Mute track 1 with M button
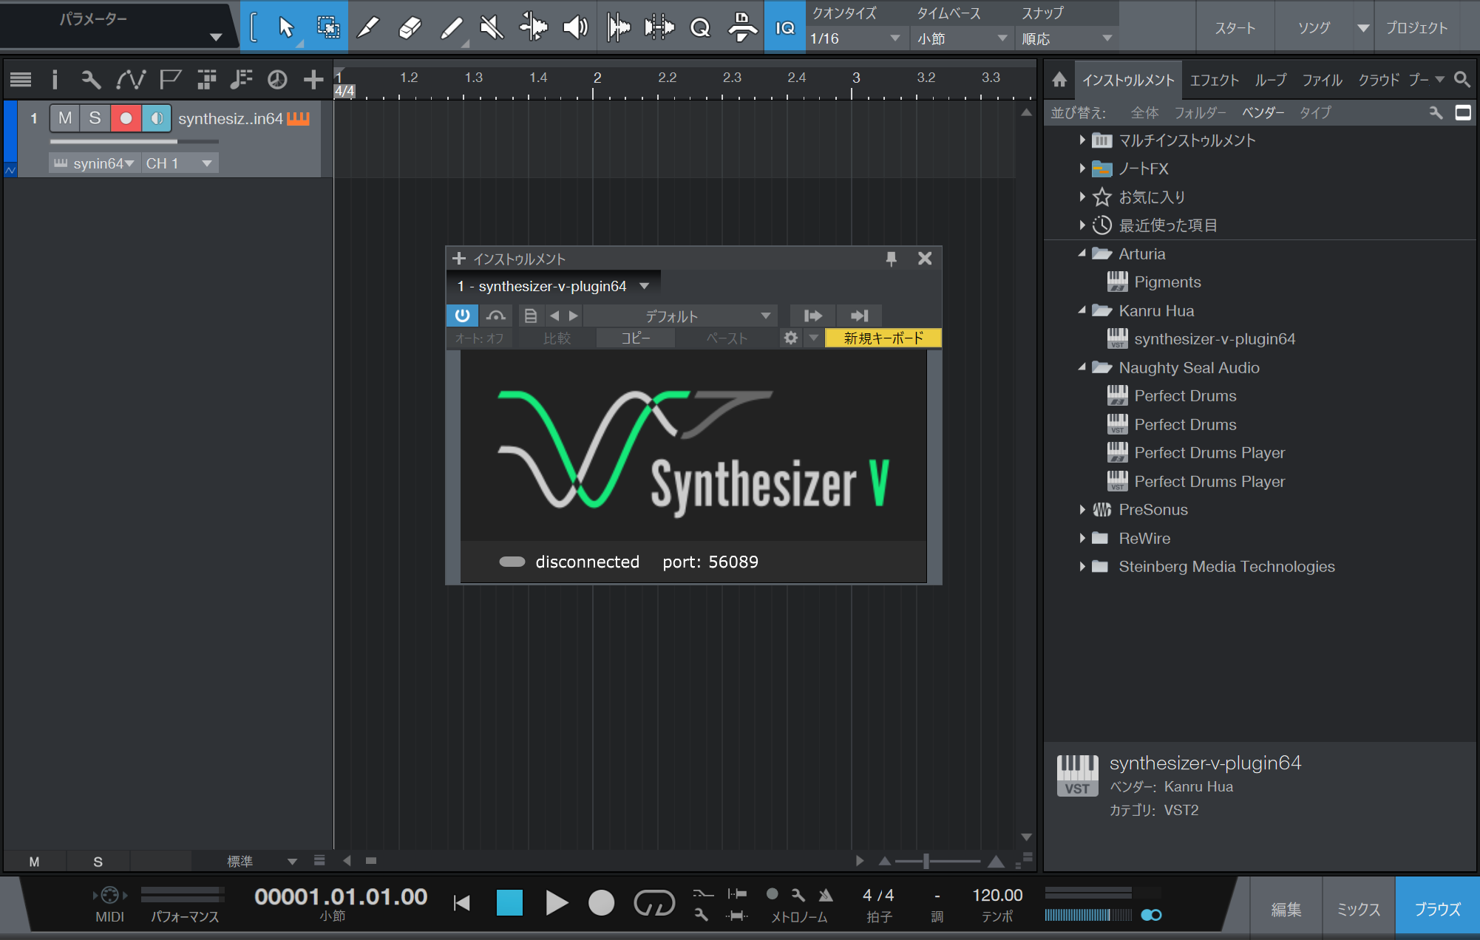Viewport: 1480px width, 940px height. click(x=65, y=118)
